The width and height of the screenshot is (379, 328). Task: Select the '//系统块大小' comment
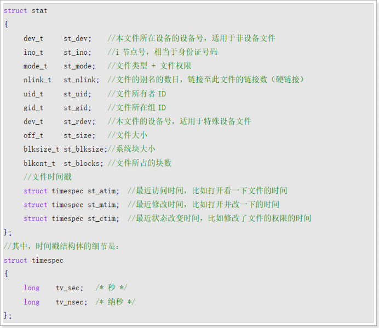point(131,149)
